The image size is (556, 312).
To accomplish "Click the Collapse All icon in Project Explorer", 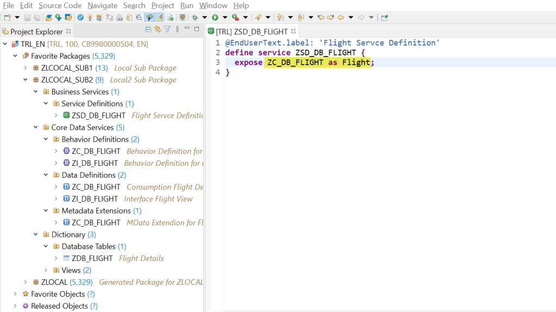I will tap(148, 29).
